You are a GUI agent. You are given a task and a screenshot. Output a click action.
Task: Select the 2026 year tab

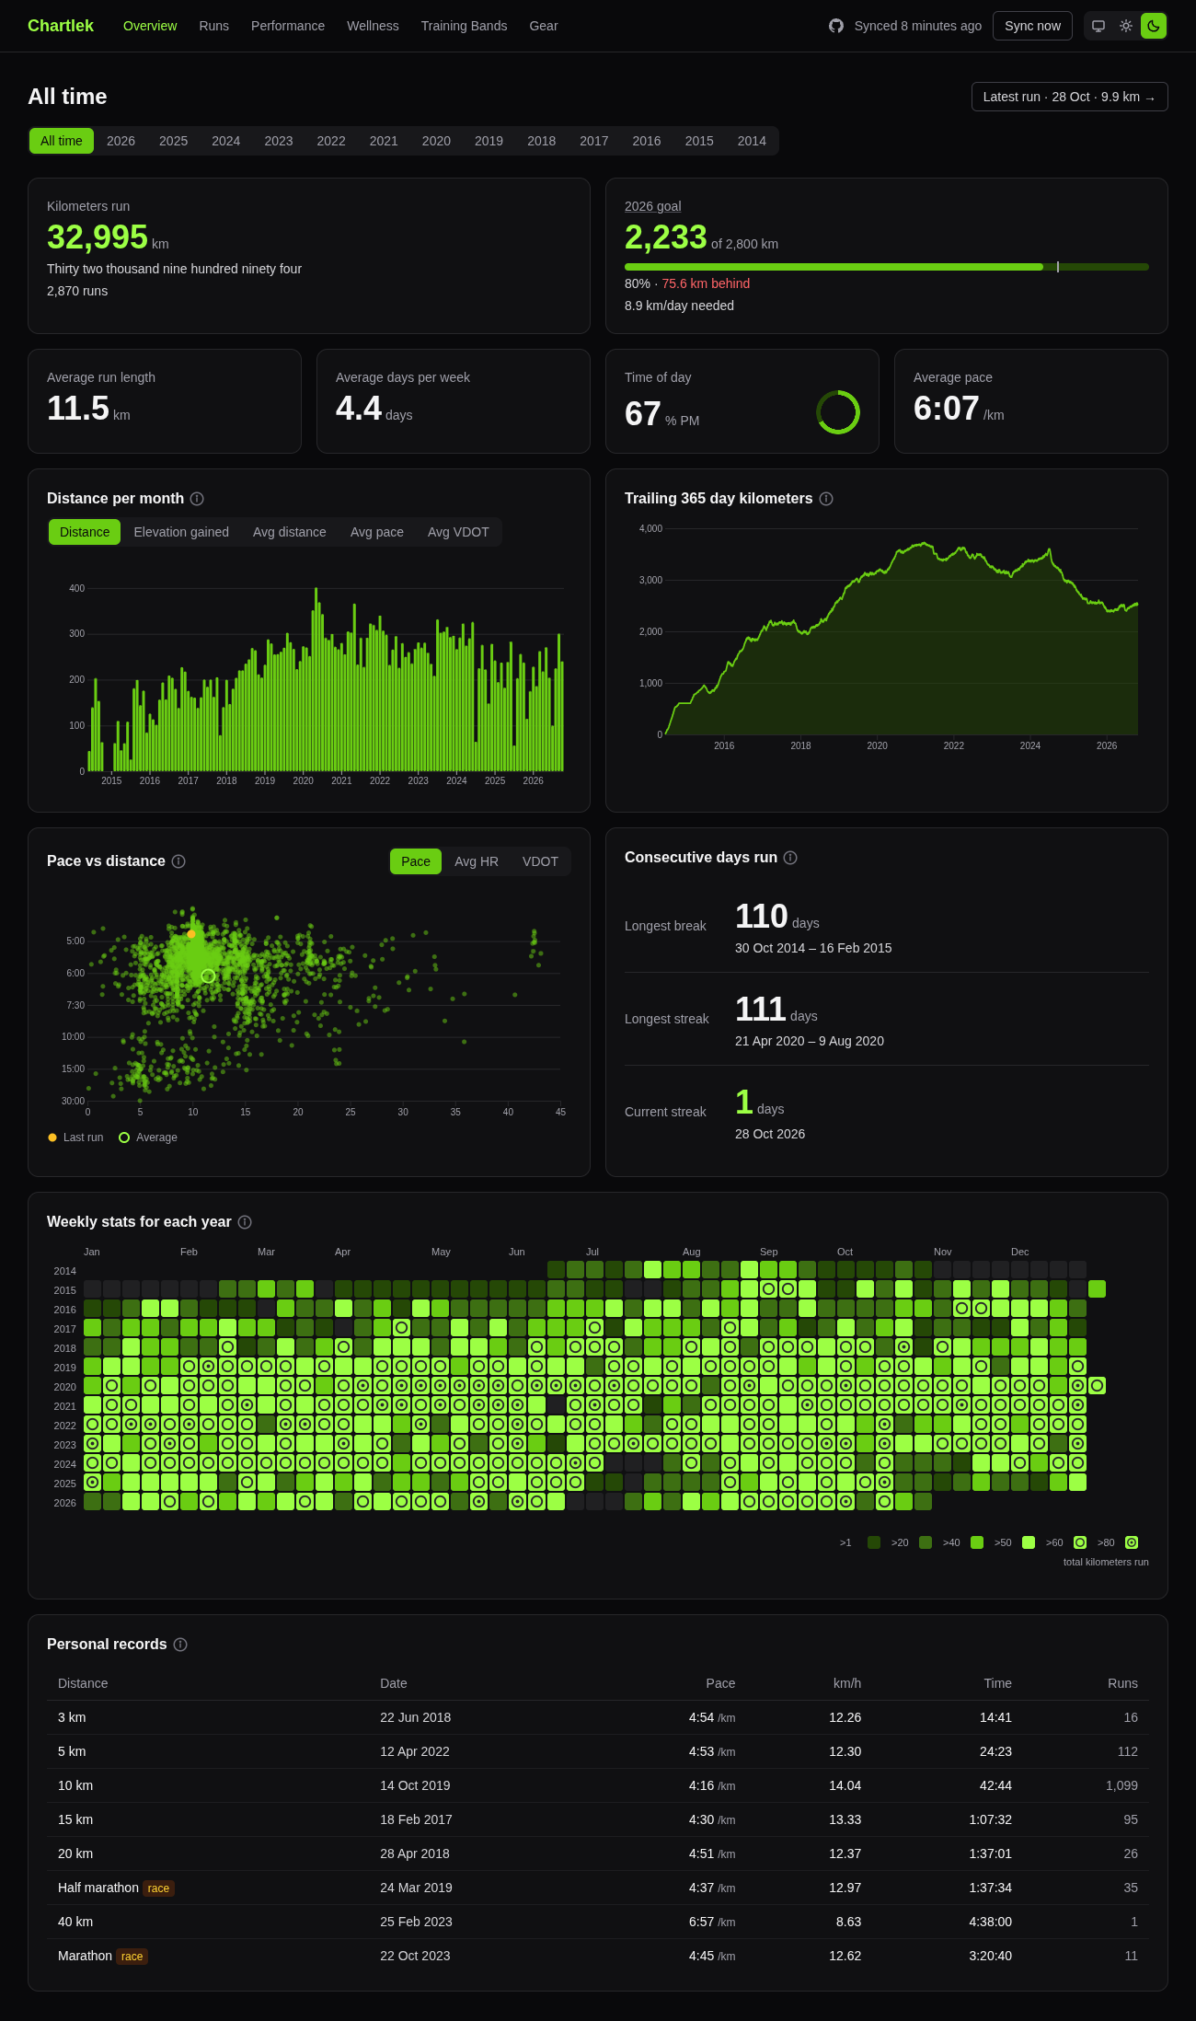pyautogui.click(x=121, y=141)
